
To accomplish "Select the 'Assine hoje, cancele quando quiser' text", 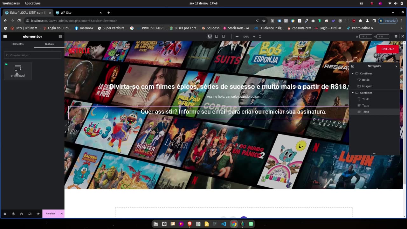I will (x=233, y=96).
